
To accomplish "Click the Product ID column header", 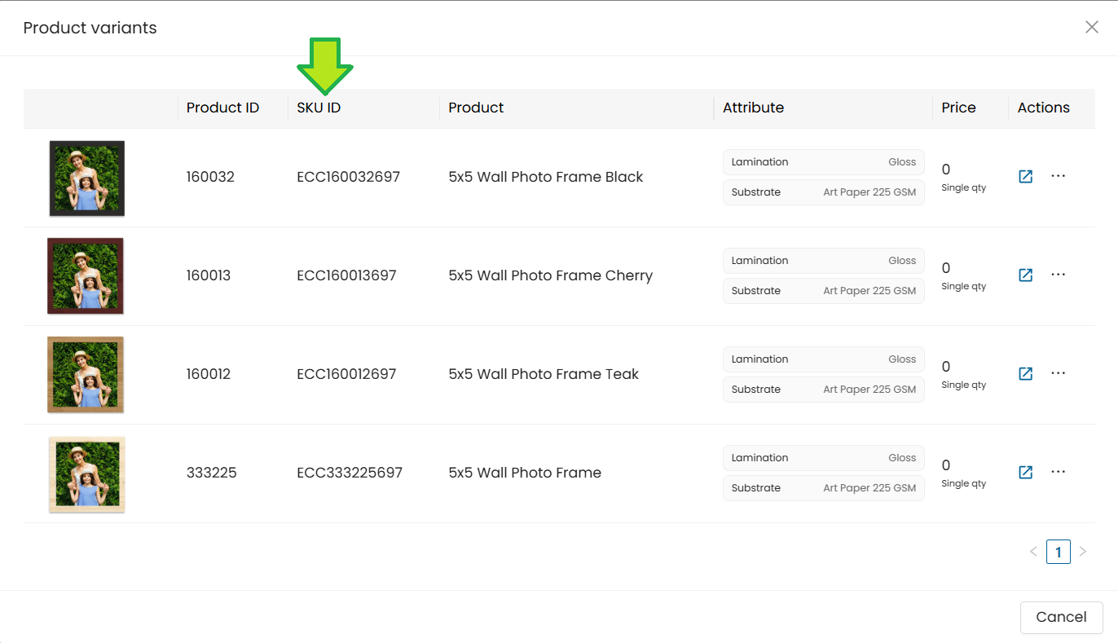I will [222, 108].
